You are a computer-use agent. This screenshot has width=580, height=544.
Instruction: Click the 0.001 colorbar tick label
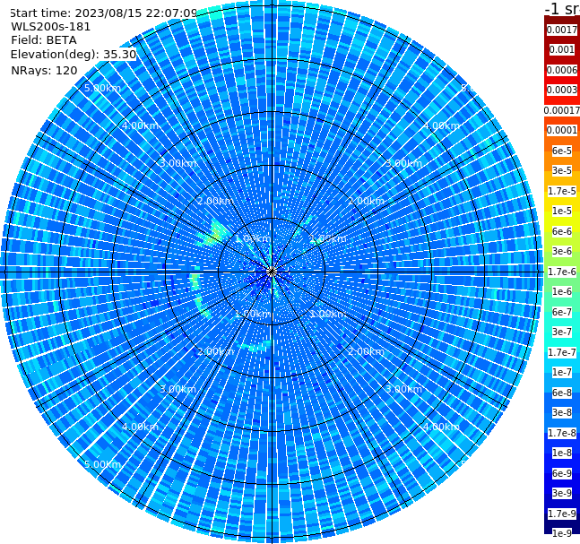[562, 49]
